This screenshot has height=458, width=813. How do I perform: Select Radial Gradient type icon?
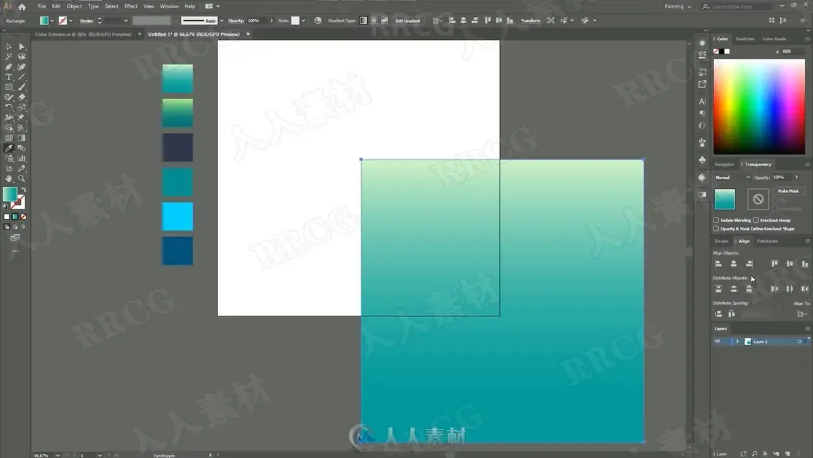click(x=374, y=20)
